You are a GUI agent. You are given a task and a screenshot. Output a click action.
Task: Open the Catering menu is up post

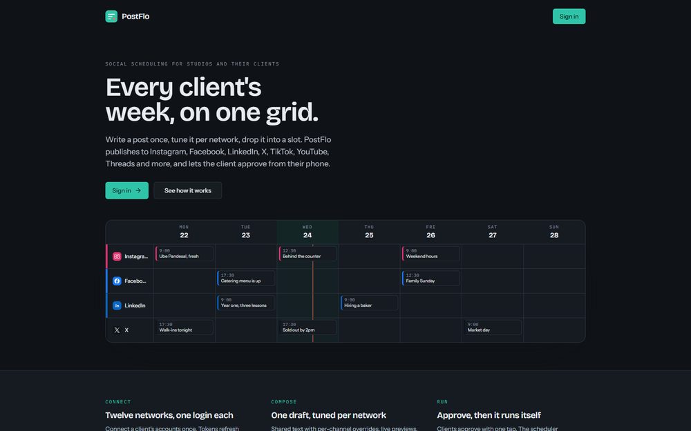[246, 279]
